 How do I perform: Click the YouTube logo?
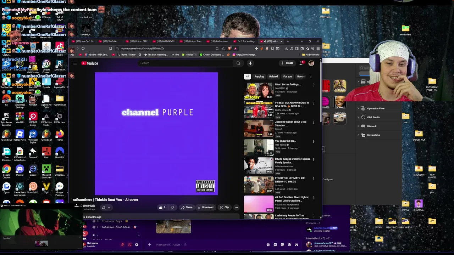pos(90,63)
